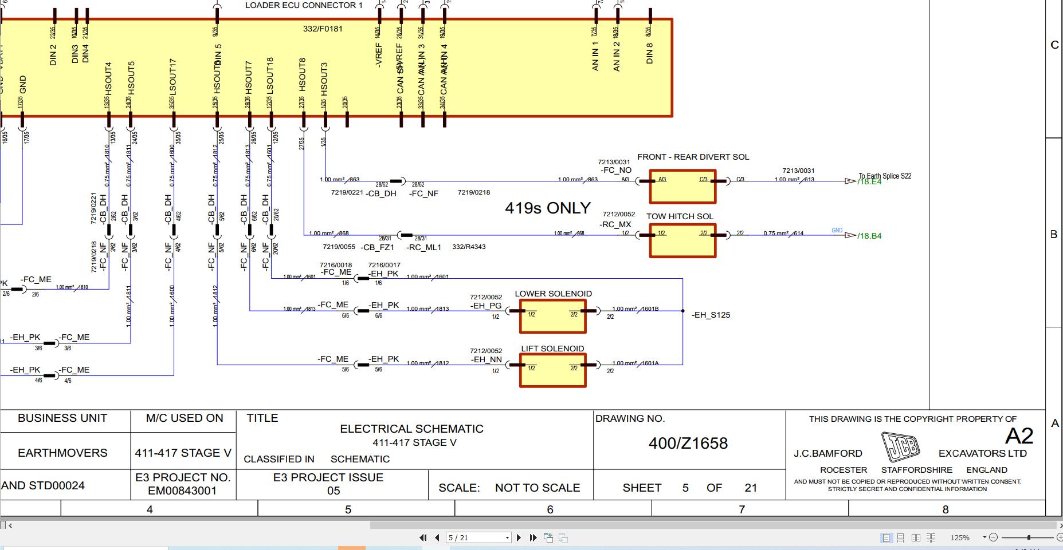Enable two-page side-by-side view

916,537
